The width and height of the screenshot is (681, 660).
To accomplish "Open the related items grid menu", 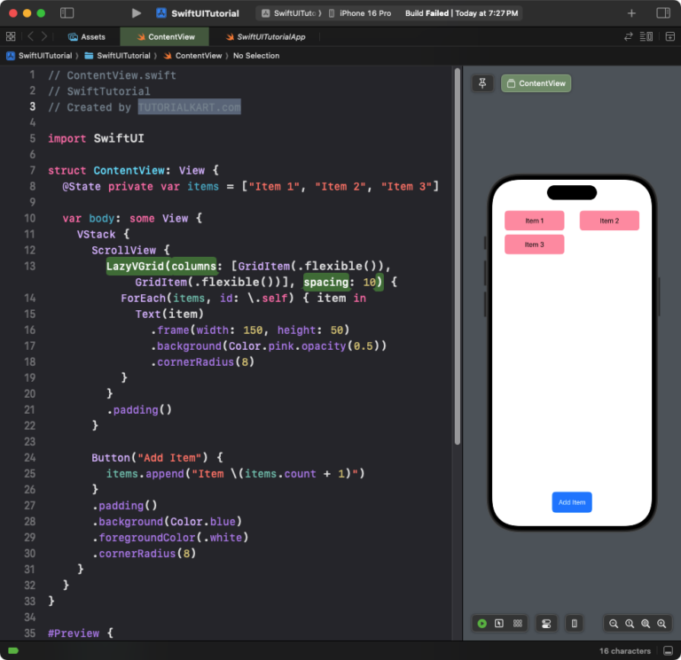I will coord(11,36).
